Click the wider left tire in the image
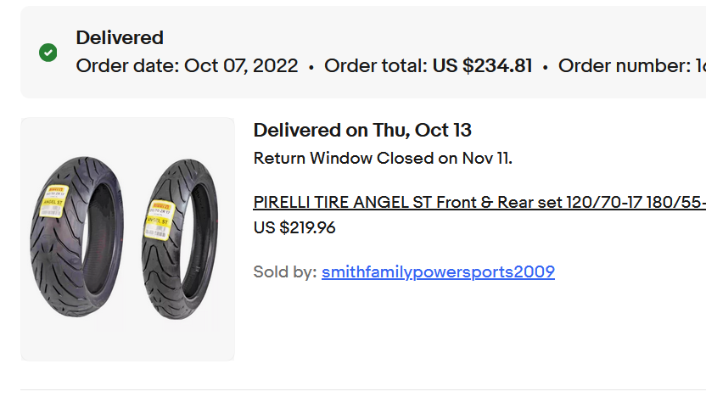This screenshot has width=706, height=414. (x=77, y=236)
